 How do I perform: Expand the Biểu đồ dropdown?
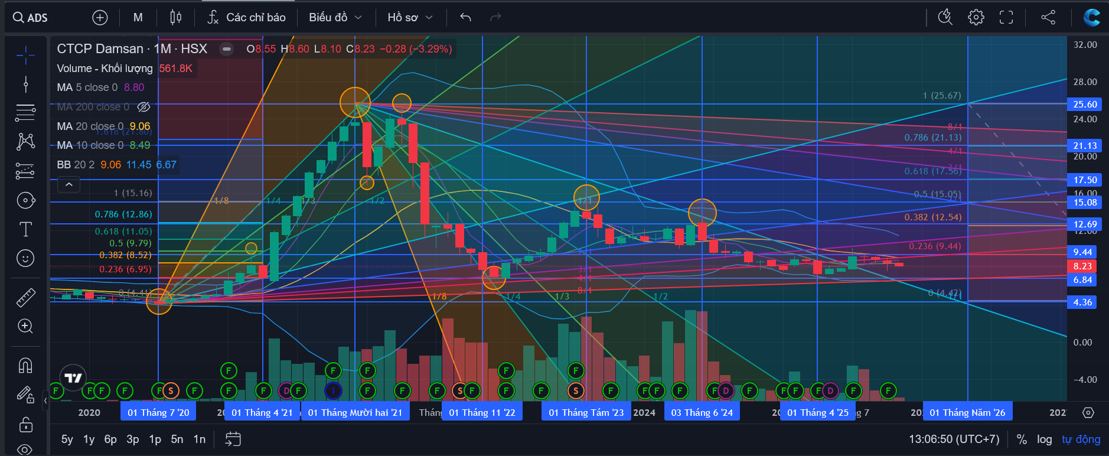pos(335,18)
